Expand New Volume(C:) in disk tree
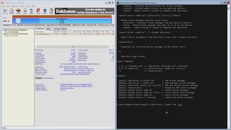231x130 pixels. tap(5, 32)
